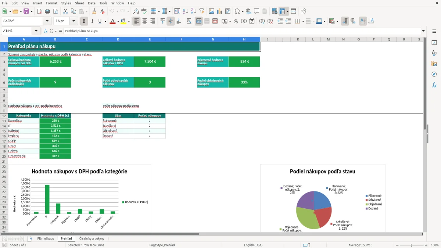Open the File menu
Screen dimensions: 441x248
(5, 3)
